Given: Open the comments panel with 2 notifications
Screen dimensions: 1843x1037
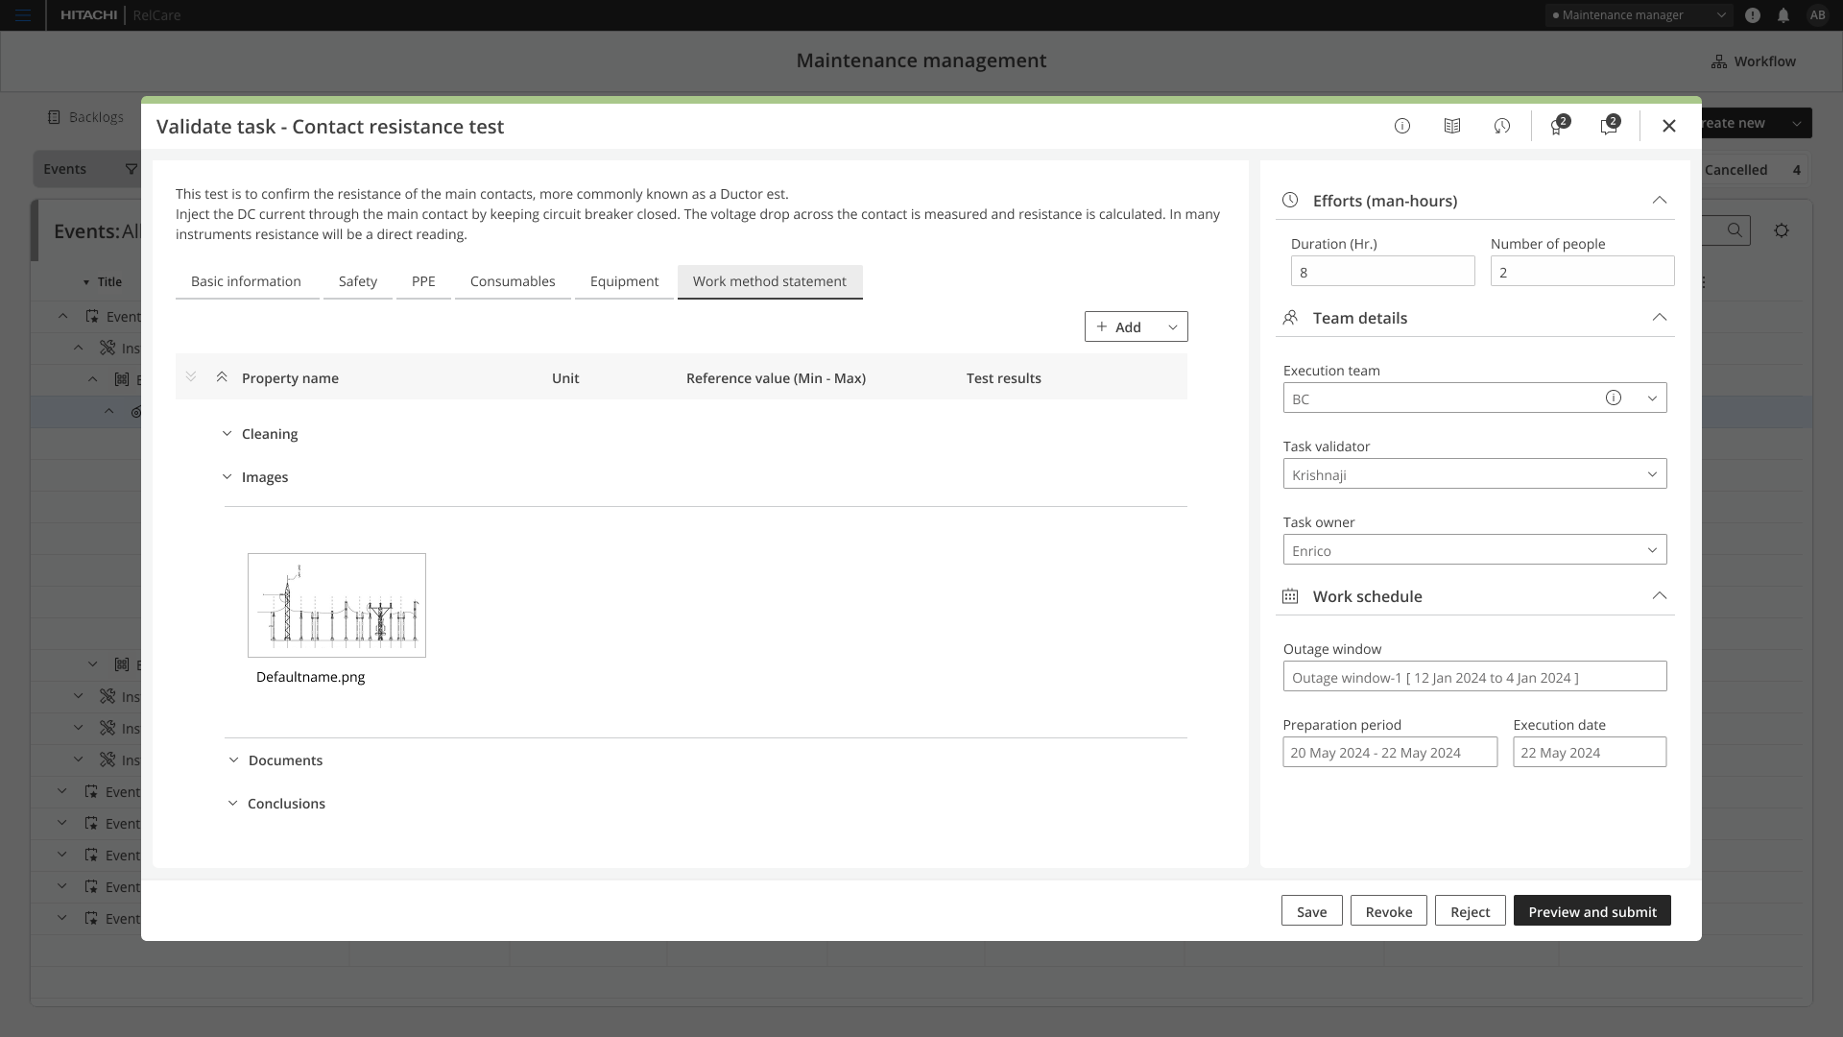Looking at the screenshot, I should tap(1609, 126).
